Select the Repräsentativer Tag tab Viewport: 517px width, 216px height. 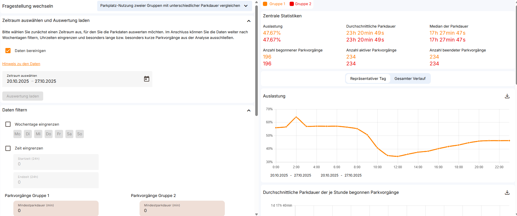pos(368,78)
